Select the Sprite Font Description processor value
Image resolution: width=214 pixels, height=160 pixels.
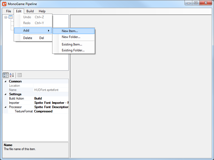(51, 107)
